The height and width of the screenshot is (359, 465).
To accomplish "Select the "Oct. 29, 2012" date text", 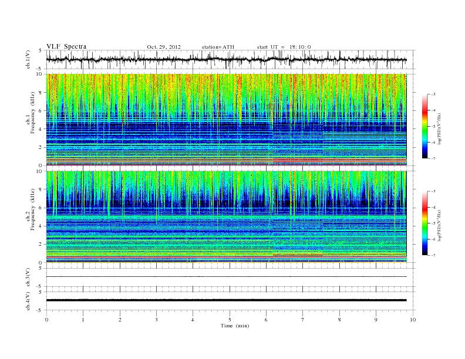I will (164, 47).
